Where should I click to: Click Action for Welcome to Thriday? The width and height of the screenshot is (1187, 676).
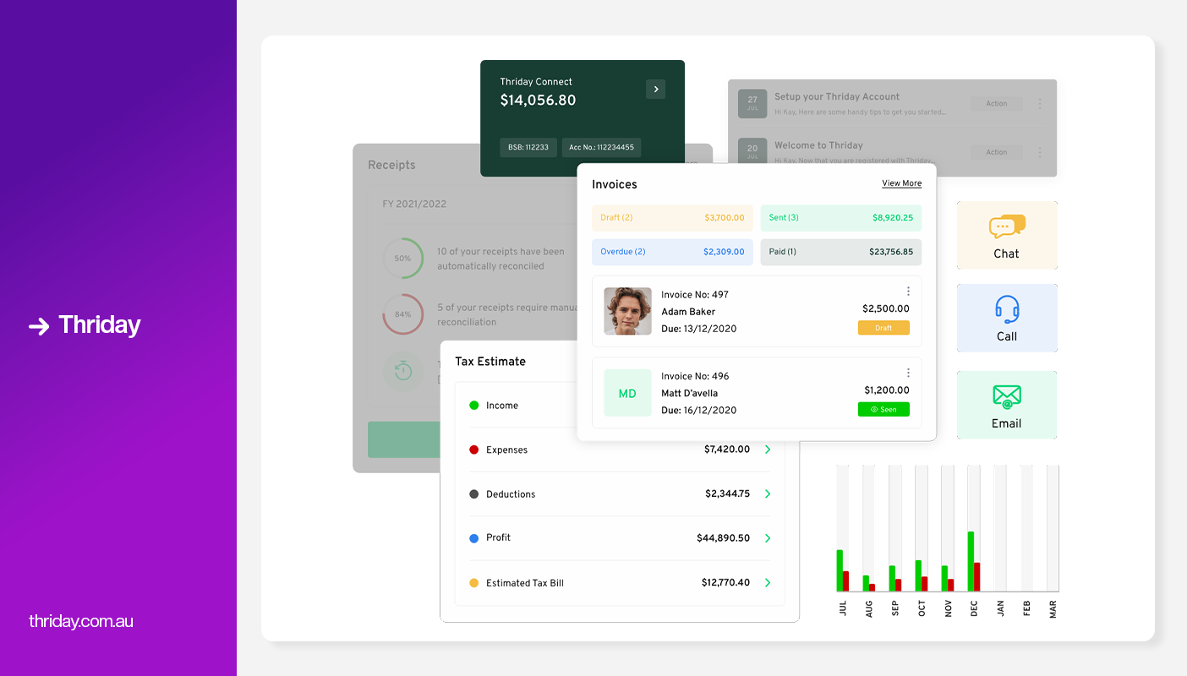(x=997, y=153)
